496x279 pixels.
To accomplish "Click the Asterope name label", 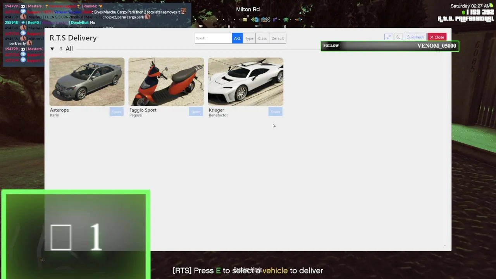I will (x=59, y=110).
